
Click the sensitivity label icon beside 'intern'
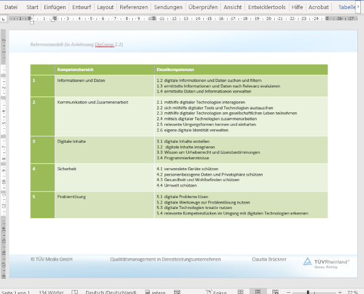(x=147, y=291)
